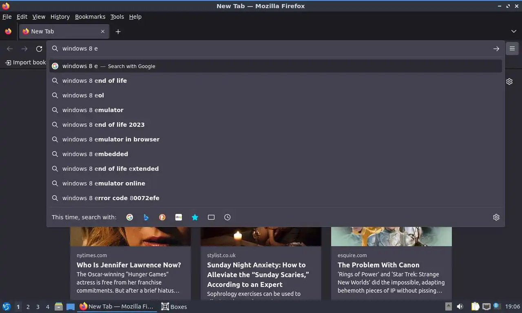Open search settings gear in suggestions panel
The width and height of the screenshot is (522, 313).
click(496, 217)
